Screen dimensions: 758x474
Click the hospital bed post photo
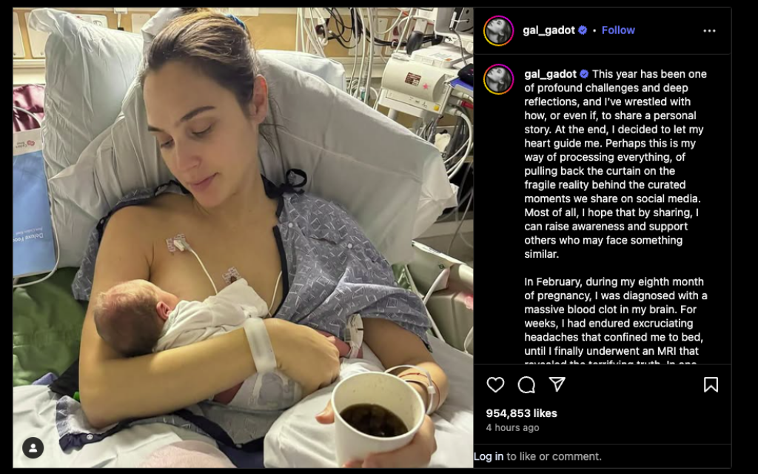(243, 238)
